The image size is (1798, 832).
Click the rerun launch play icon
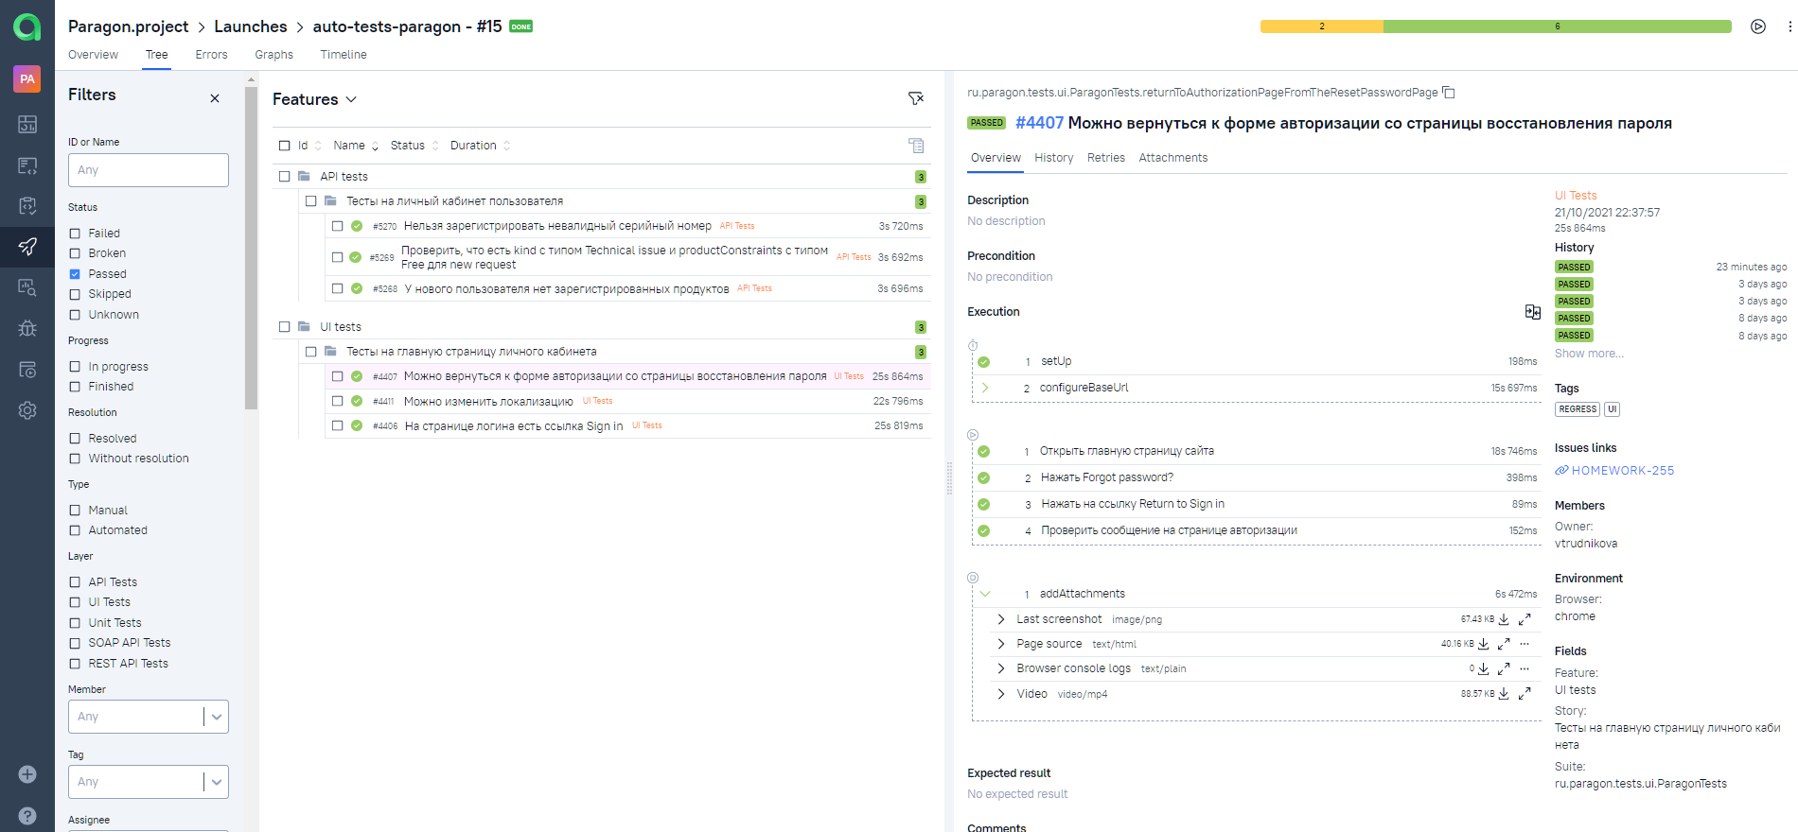click(x=1758, y=26)
